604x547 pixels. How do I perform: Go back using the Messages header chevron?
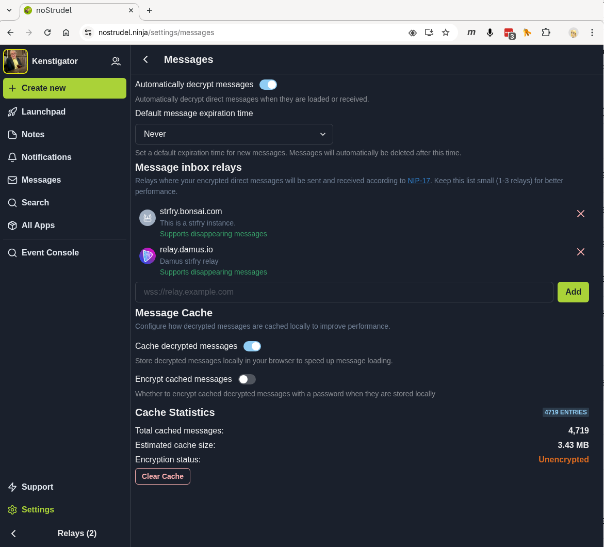[145, 59]
